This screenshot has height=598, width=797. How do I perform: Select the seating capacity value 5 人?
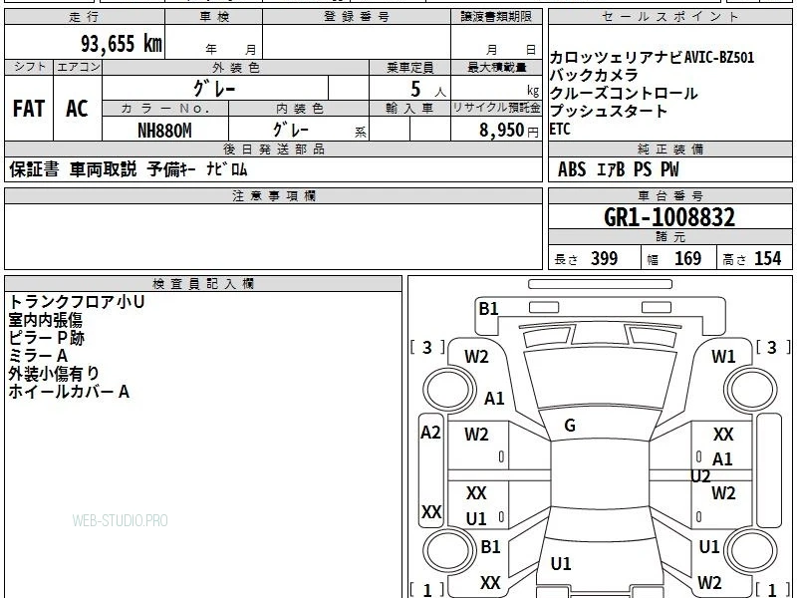[x=428, y=90]
